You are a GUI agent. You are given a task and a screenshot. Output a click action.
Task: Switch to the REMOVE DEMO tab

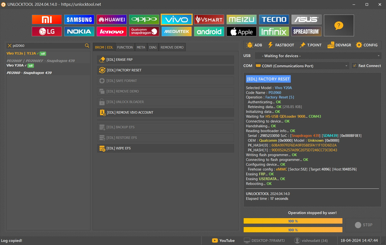click(x=172, y=47)
